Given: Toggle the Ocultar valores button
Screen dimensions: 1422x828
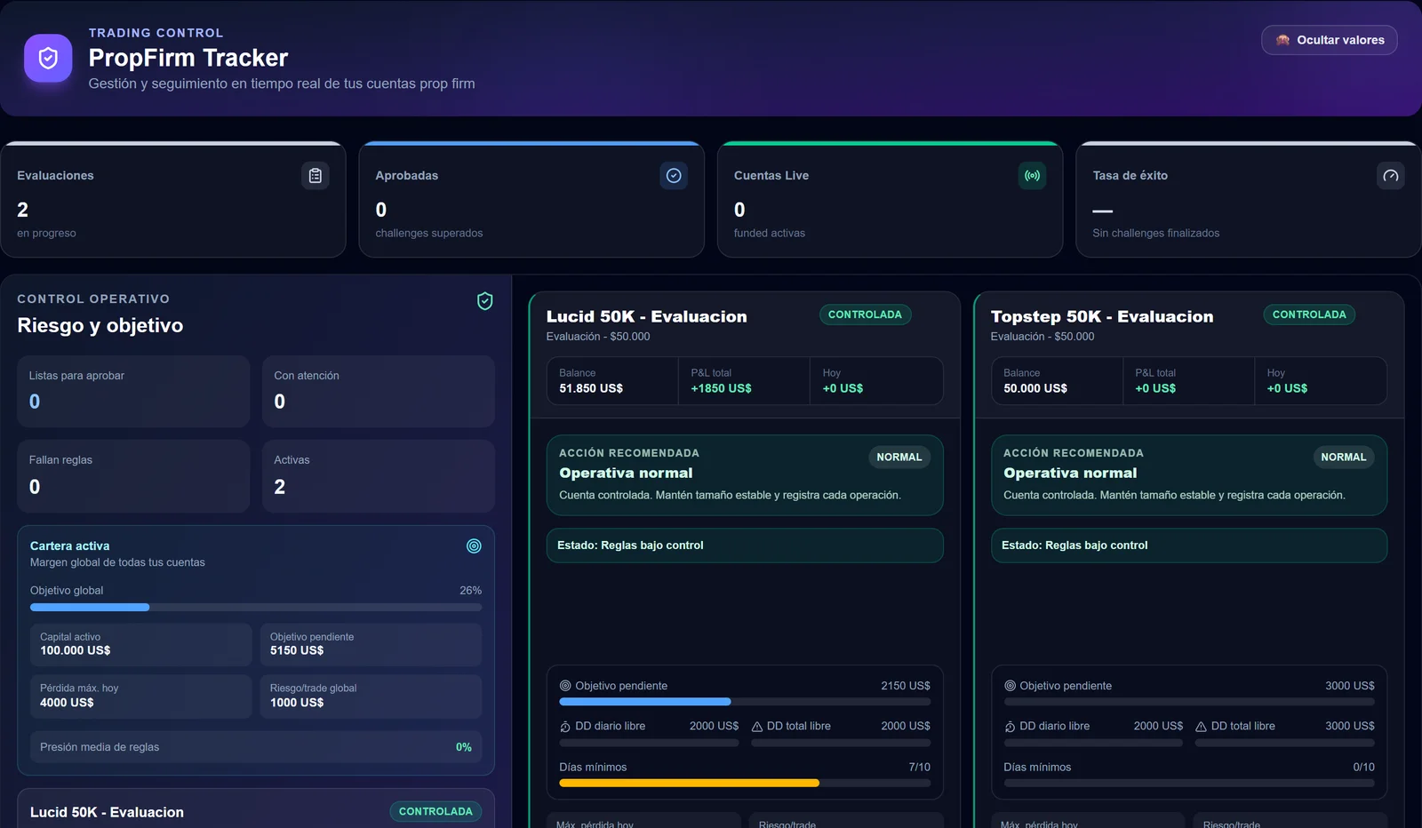Looking at the screenshot, I should (1329, 40).
